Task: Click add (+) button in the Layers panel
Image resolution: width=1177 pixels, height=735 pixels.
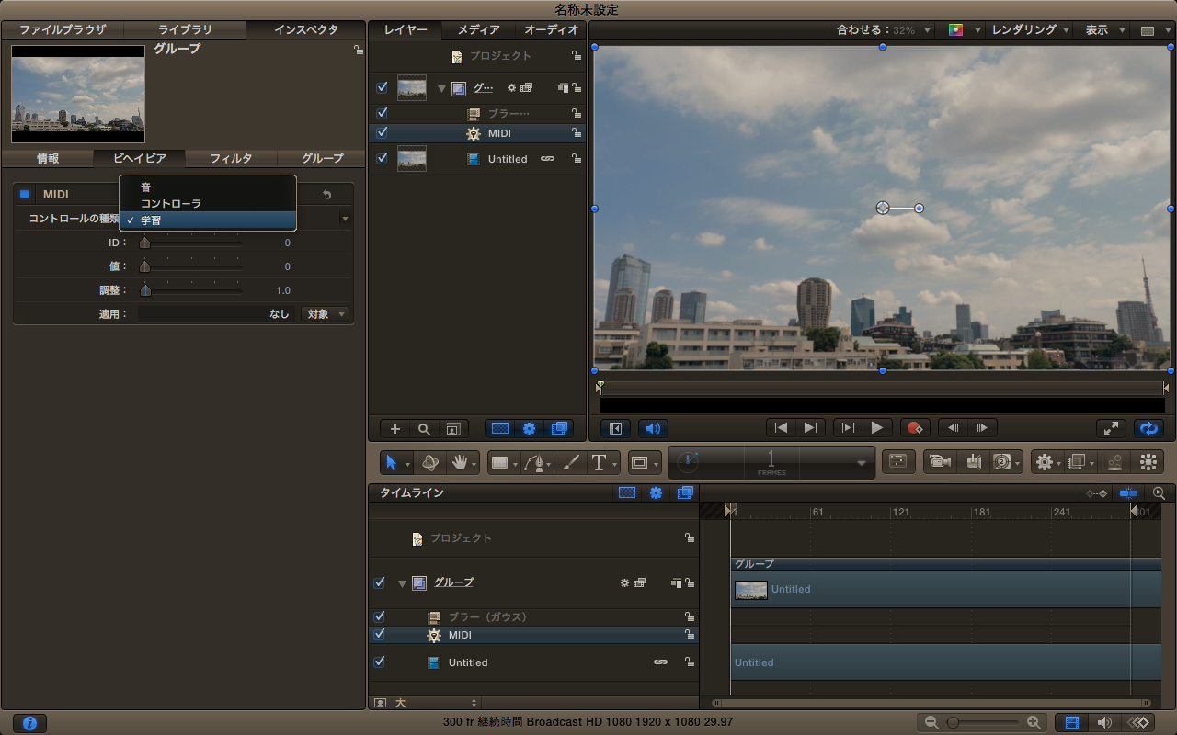Action: [395, 428]
